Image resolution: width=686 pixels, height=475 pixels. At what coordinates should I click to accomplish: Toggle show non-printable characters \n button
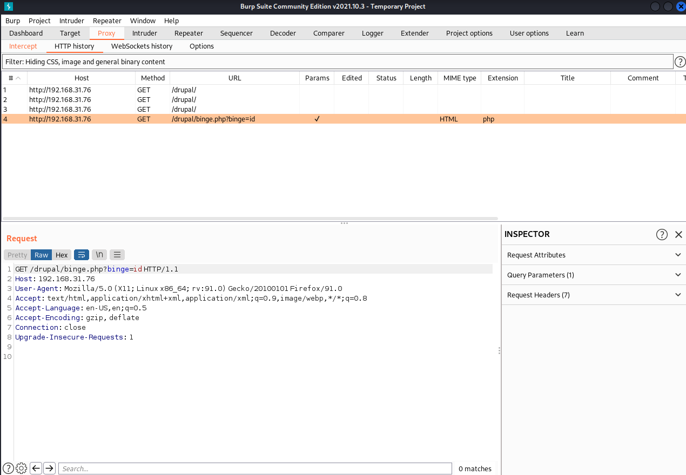coord(99,255)
